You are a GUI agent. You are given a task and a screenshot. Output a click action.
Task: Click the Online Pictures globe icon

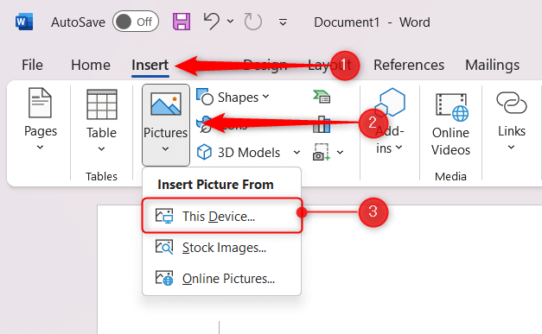click(x=164, y=278)
